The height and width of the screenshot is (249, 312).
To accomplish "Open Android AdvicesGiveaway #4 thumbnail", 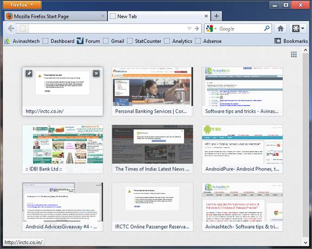I will coord(63,207).
